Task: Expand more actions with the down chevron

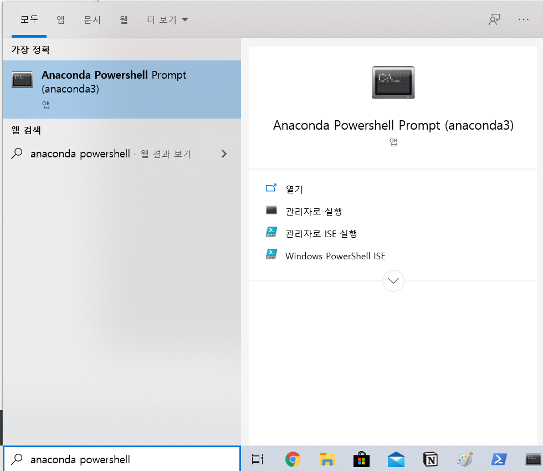Action: pos(393,281)
